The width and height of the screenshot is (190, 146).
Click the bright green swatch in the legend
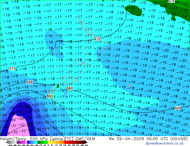47,142
